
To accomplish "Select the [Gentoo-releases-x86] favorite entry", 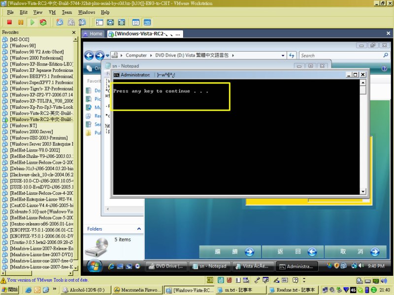I will pyautogui.click(x=41, y=224).
